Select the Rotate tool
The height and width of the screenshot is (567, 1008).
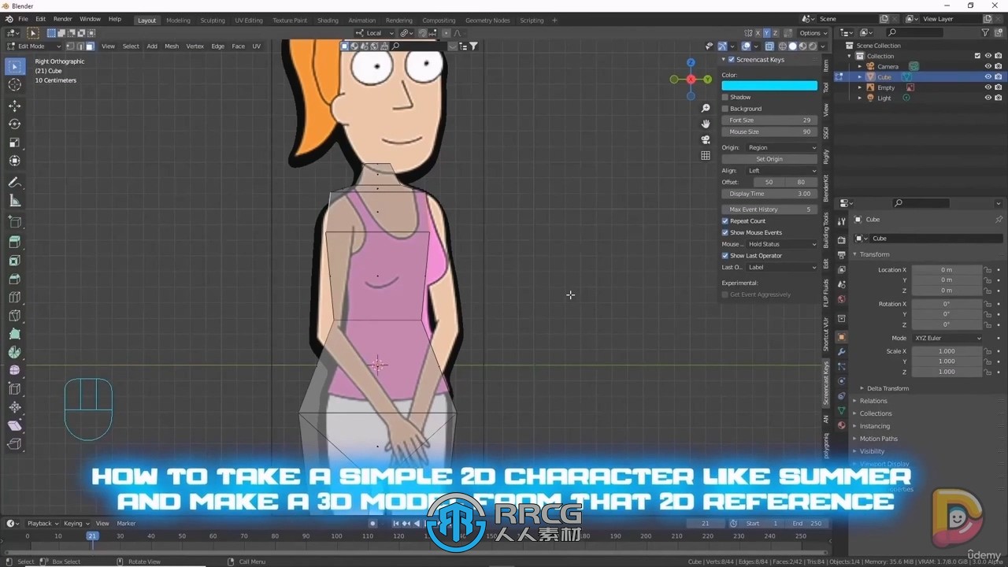[14, 124]
